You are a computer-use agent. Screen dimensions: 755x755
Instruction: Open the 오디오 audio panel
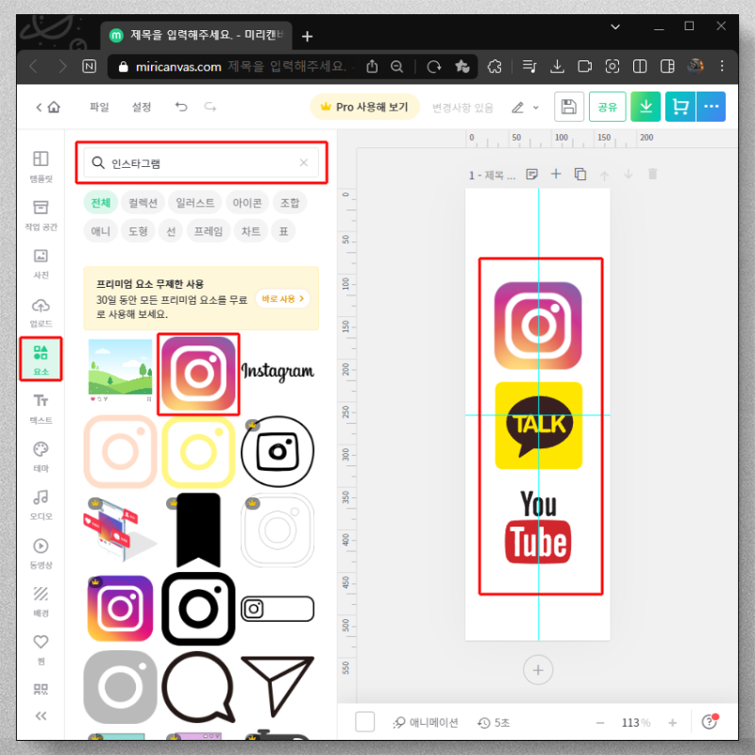click(41, 505)
